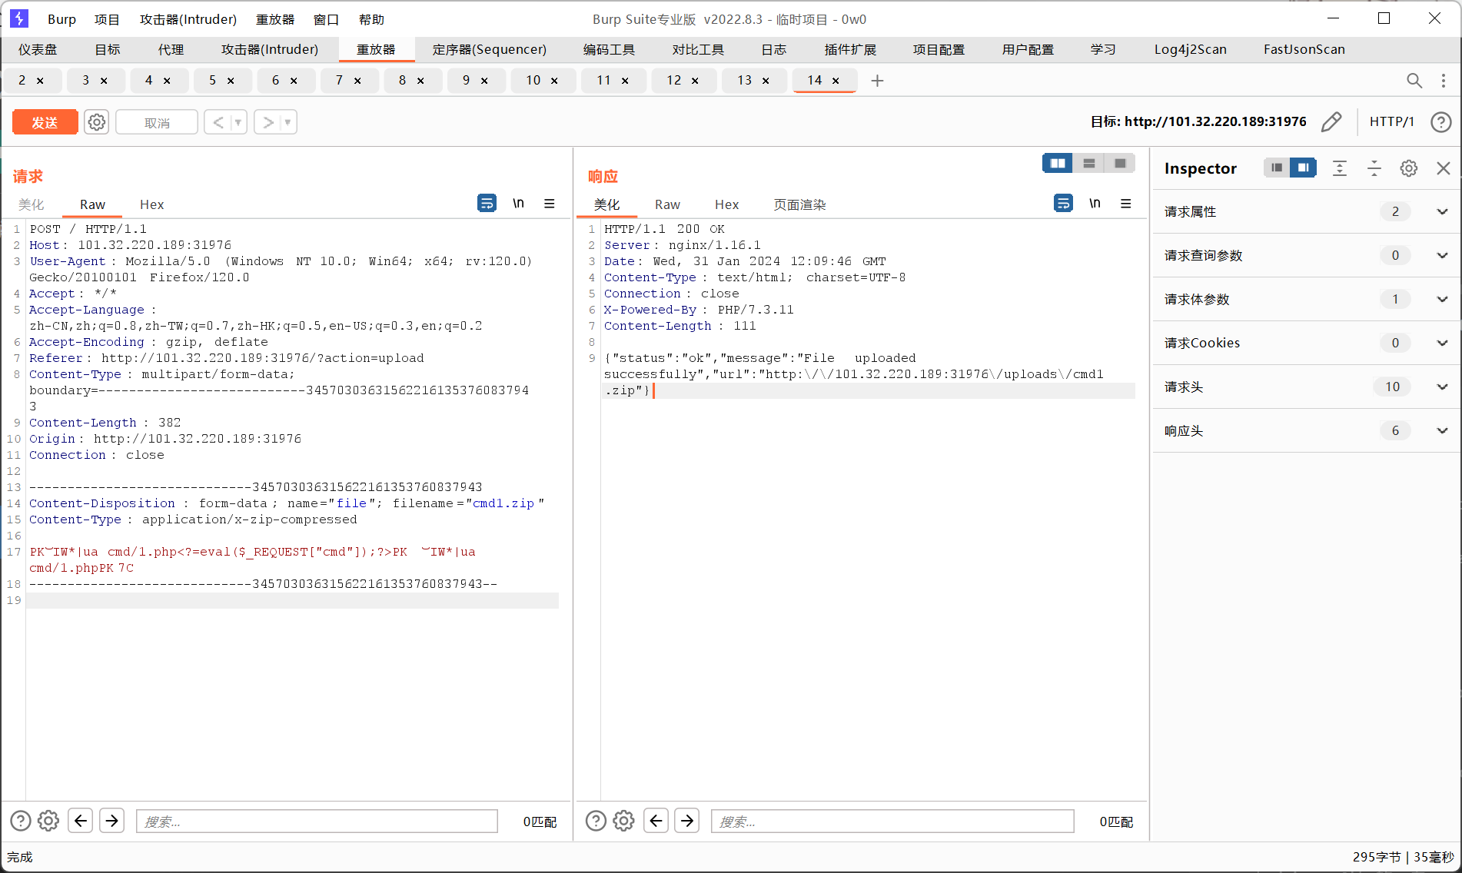The image size is (1462, 873).
Task: Open the repeater tab options menu (three dots)
Action: point(1444,80)
